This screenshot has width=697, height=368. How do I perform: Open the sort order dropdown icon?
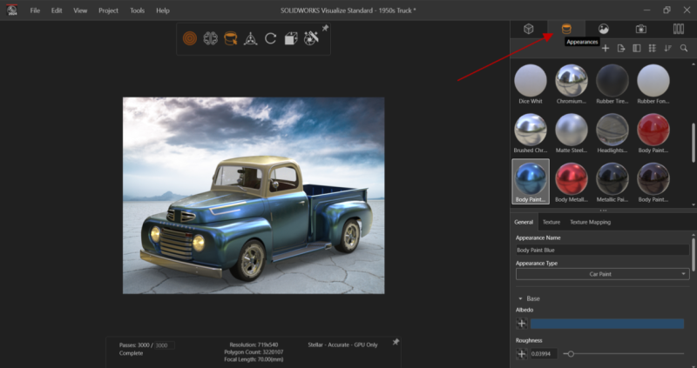667,48
